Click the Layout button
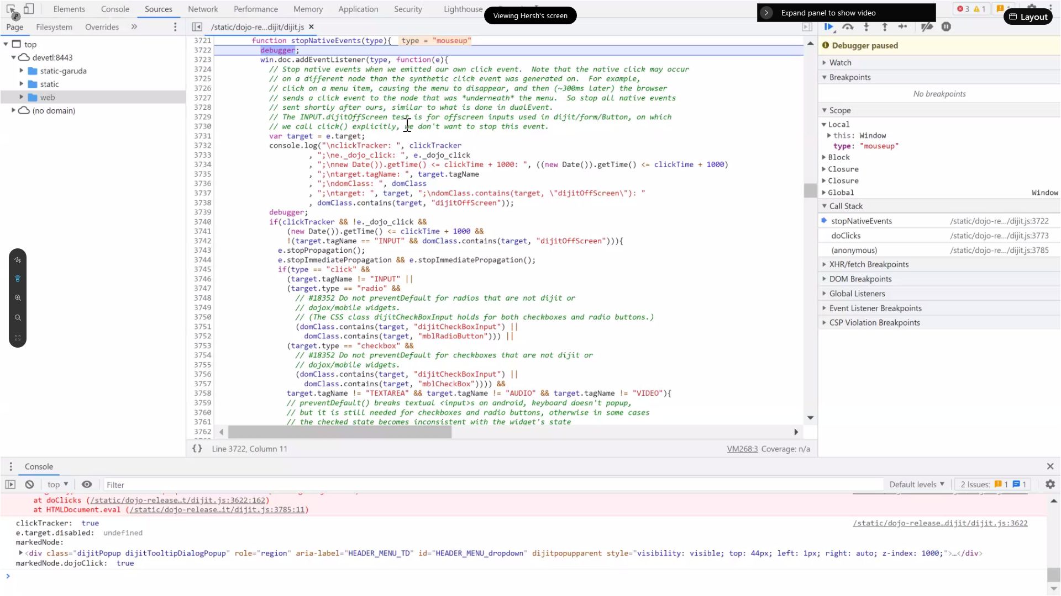1061x596 pixels. point(1028,17)
